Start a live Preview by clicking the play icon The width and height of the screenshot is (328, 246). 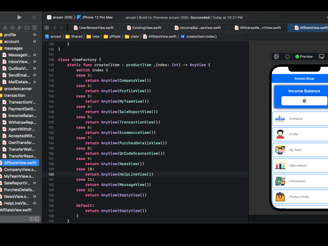coord(277,56)
